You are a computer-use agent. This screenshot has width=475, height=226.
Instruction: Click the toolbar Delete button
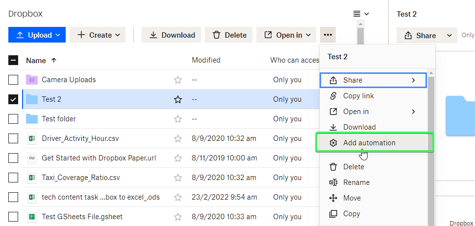(229, 35)
